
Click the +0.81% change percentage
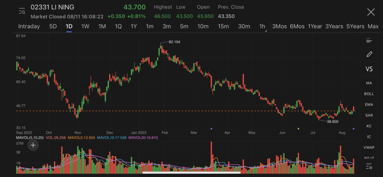(x=137, y=16)
